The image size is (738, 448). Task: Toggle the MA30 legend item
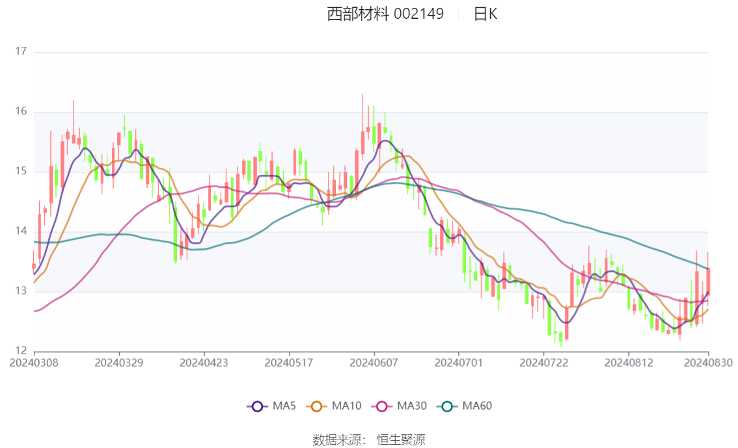pos(399,406)
